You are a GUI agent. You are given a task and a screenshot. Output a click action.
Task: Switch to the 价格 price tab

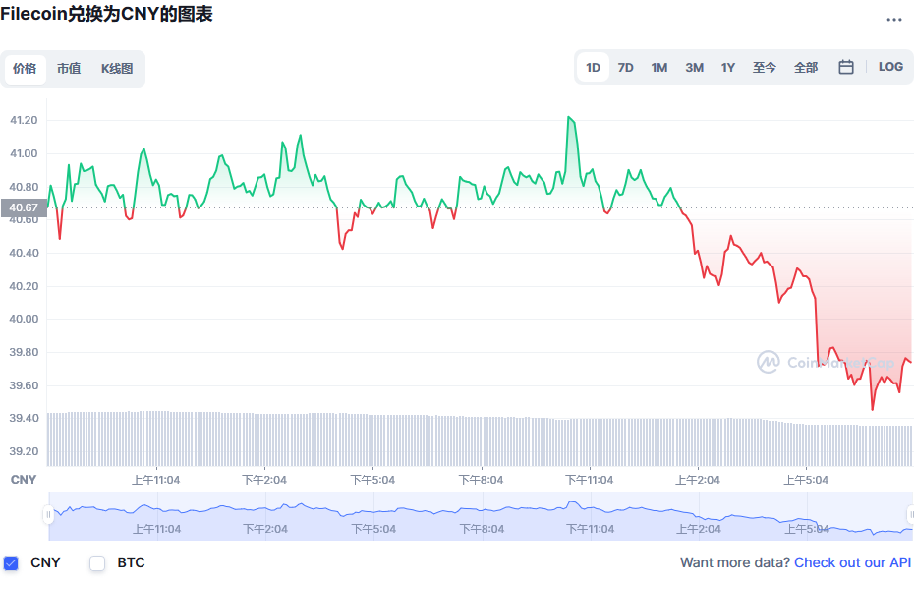point(26,69)
